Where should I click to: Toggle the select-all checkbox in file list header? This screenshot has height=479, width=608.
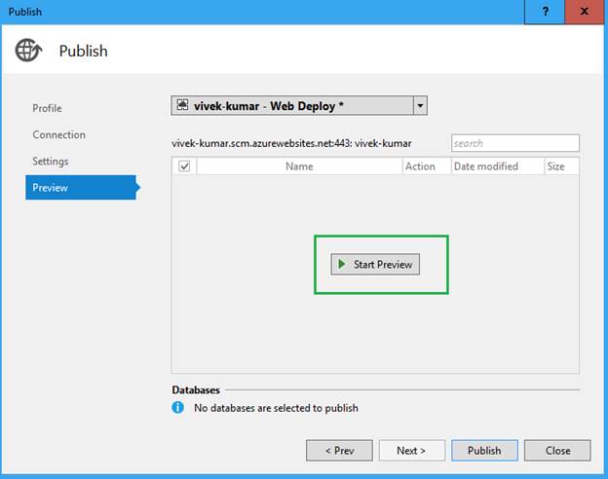click(x=184, y=166)
